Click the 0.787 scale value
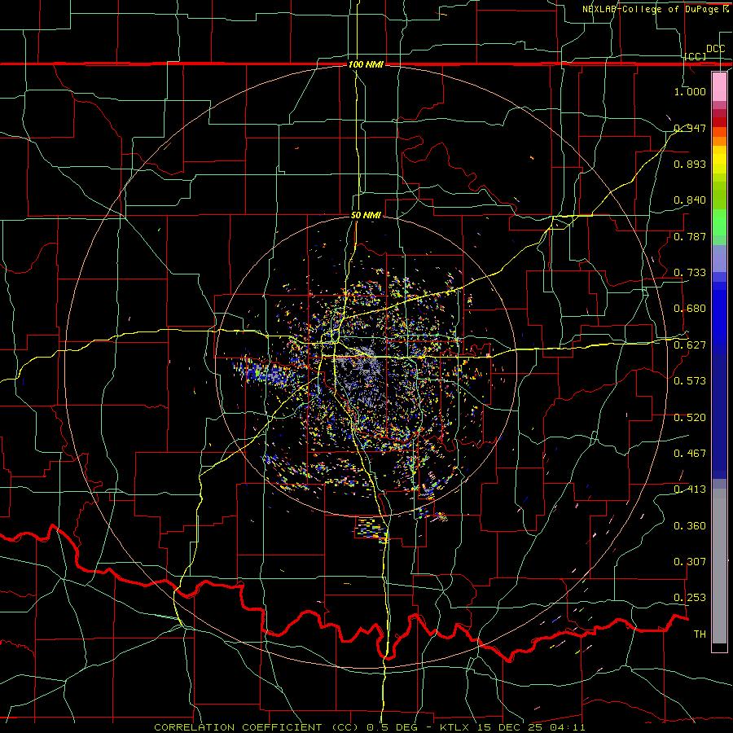 pos(690,236)
